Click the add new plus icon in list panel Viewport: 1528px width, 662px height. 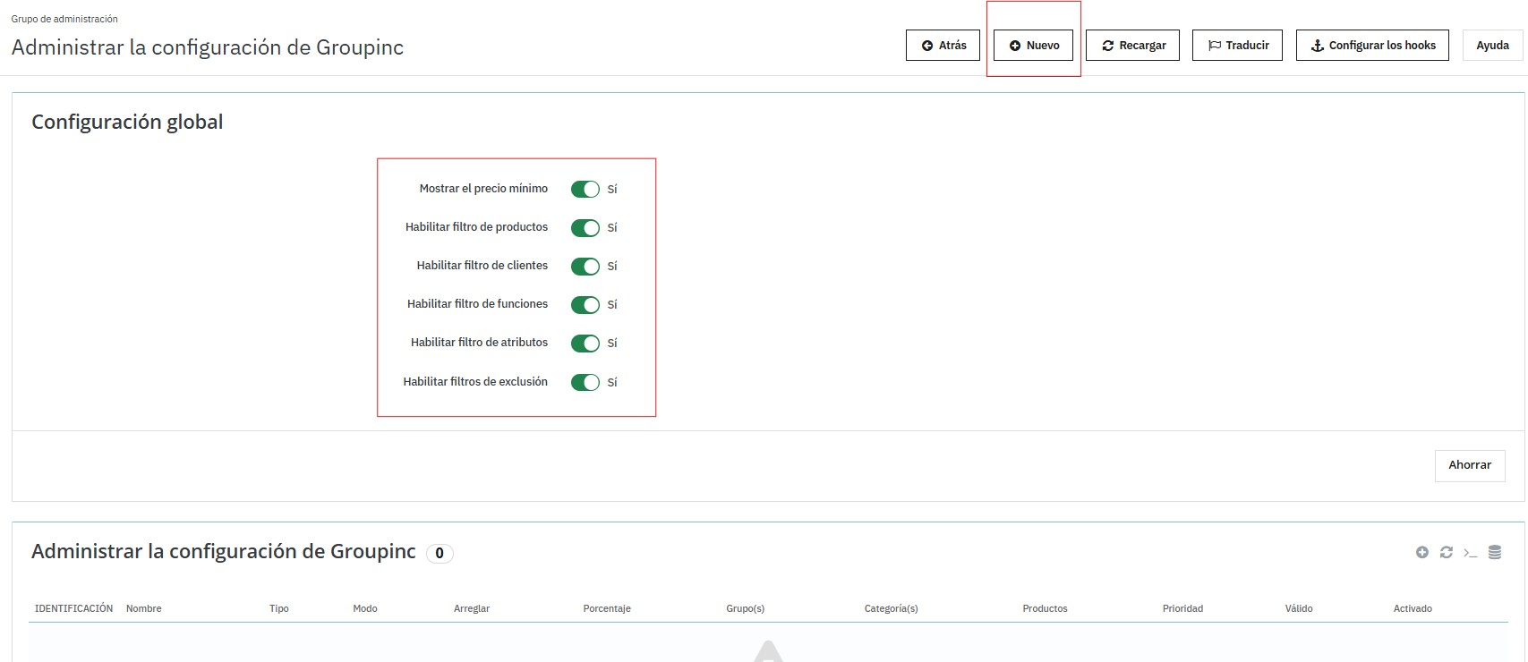(x=1421, y=553)
